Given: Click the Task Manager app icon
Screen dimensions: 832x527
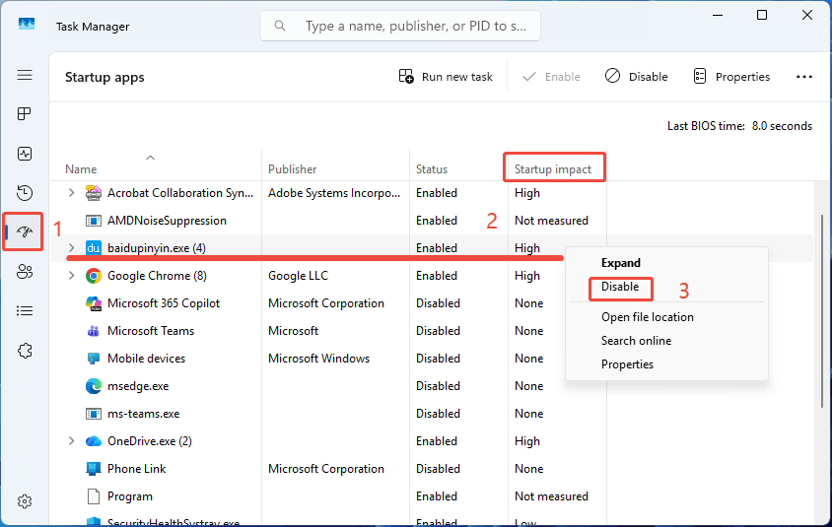Looking at the screenshot, I should click(x=26, y=25).
